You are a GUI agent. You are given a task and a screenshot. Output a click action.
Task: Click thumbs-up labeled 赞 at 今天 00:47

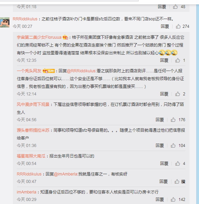177,181
